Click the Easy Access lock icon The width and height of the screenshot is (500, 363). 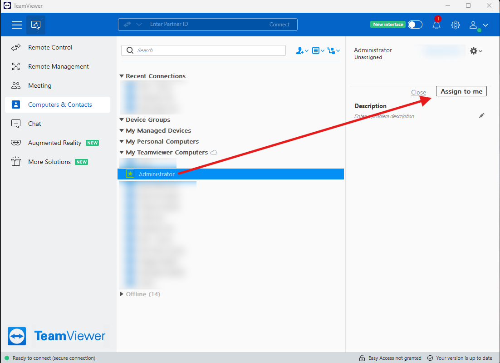pos(362,358)
